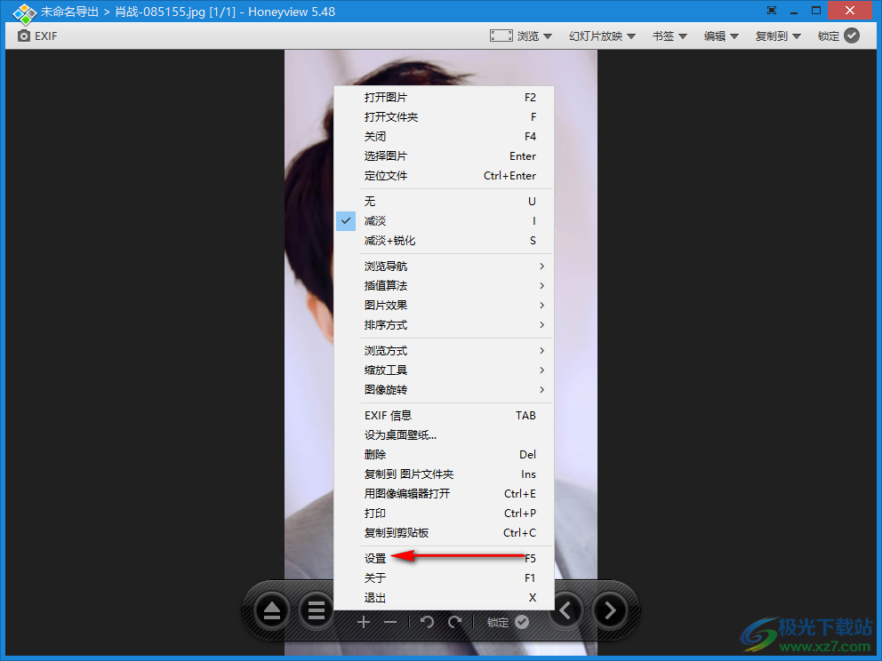Click the displayed photo above the menu

pos(441,68)
